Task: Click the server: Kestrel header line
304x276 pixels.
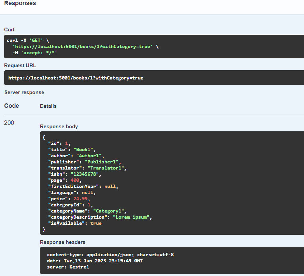Action: coord(68,267)
